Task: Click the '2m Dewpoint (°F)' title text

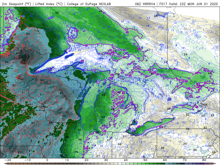Action: pos(16,4)
